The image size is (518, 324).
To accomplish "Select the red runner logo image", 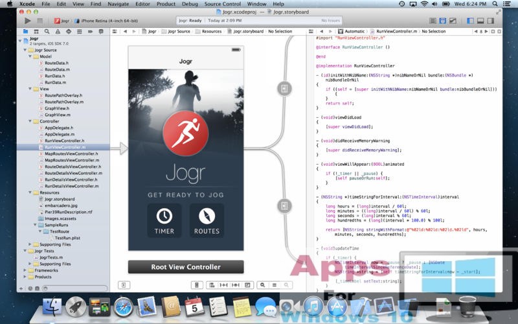I will pyautogui.click(x=186, y=133).
